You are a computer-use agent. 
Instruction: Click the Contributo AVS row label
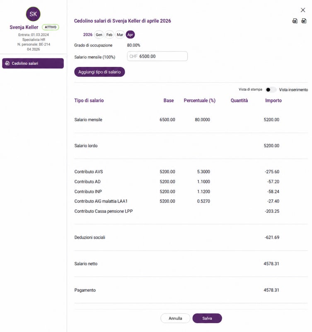click(89, 172)
